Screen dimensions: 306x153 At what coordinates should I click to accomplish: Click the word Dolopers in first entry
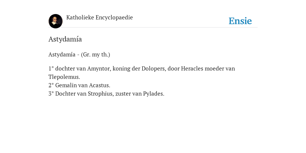point(154,69)
